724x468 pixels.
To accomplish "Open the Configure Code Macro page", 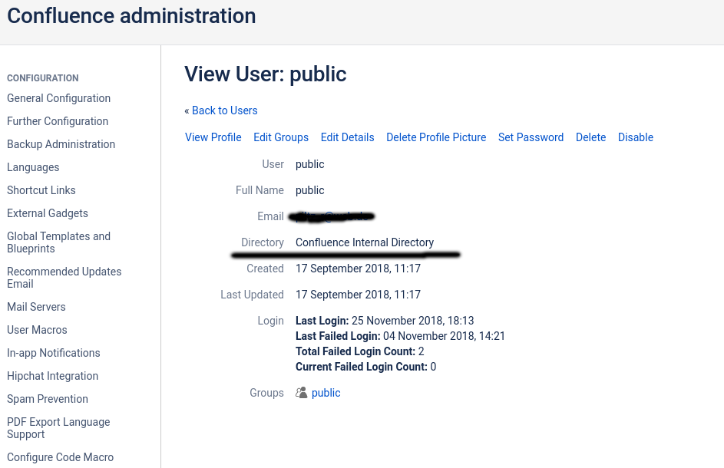I will [60, 457].
